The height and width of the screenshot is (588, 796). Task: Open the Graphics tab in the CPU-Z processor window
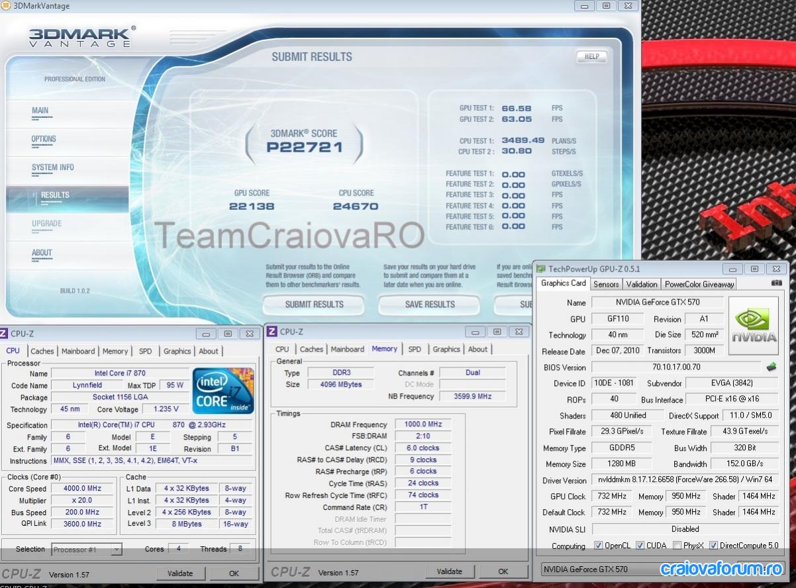coord(177,351)
